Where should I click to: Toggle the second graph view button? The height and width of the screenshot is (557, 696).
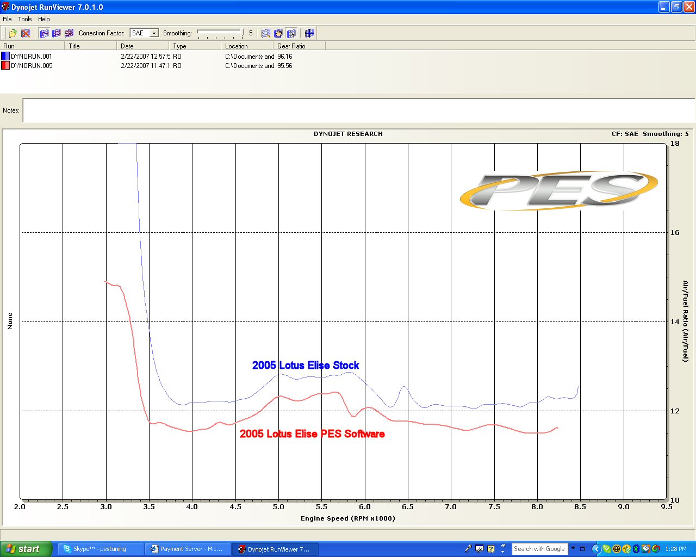click(57, 33)
